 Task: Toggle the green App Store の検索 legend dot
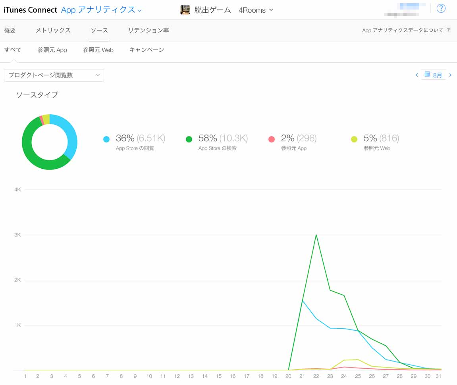189,139
